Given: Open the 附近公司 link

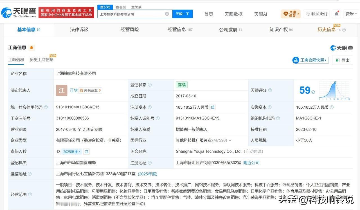Looking at the screenshot, I should (x=251, y=163).
